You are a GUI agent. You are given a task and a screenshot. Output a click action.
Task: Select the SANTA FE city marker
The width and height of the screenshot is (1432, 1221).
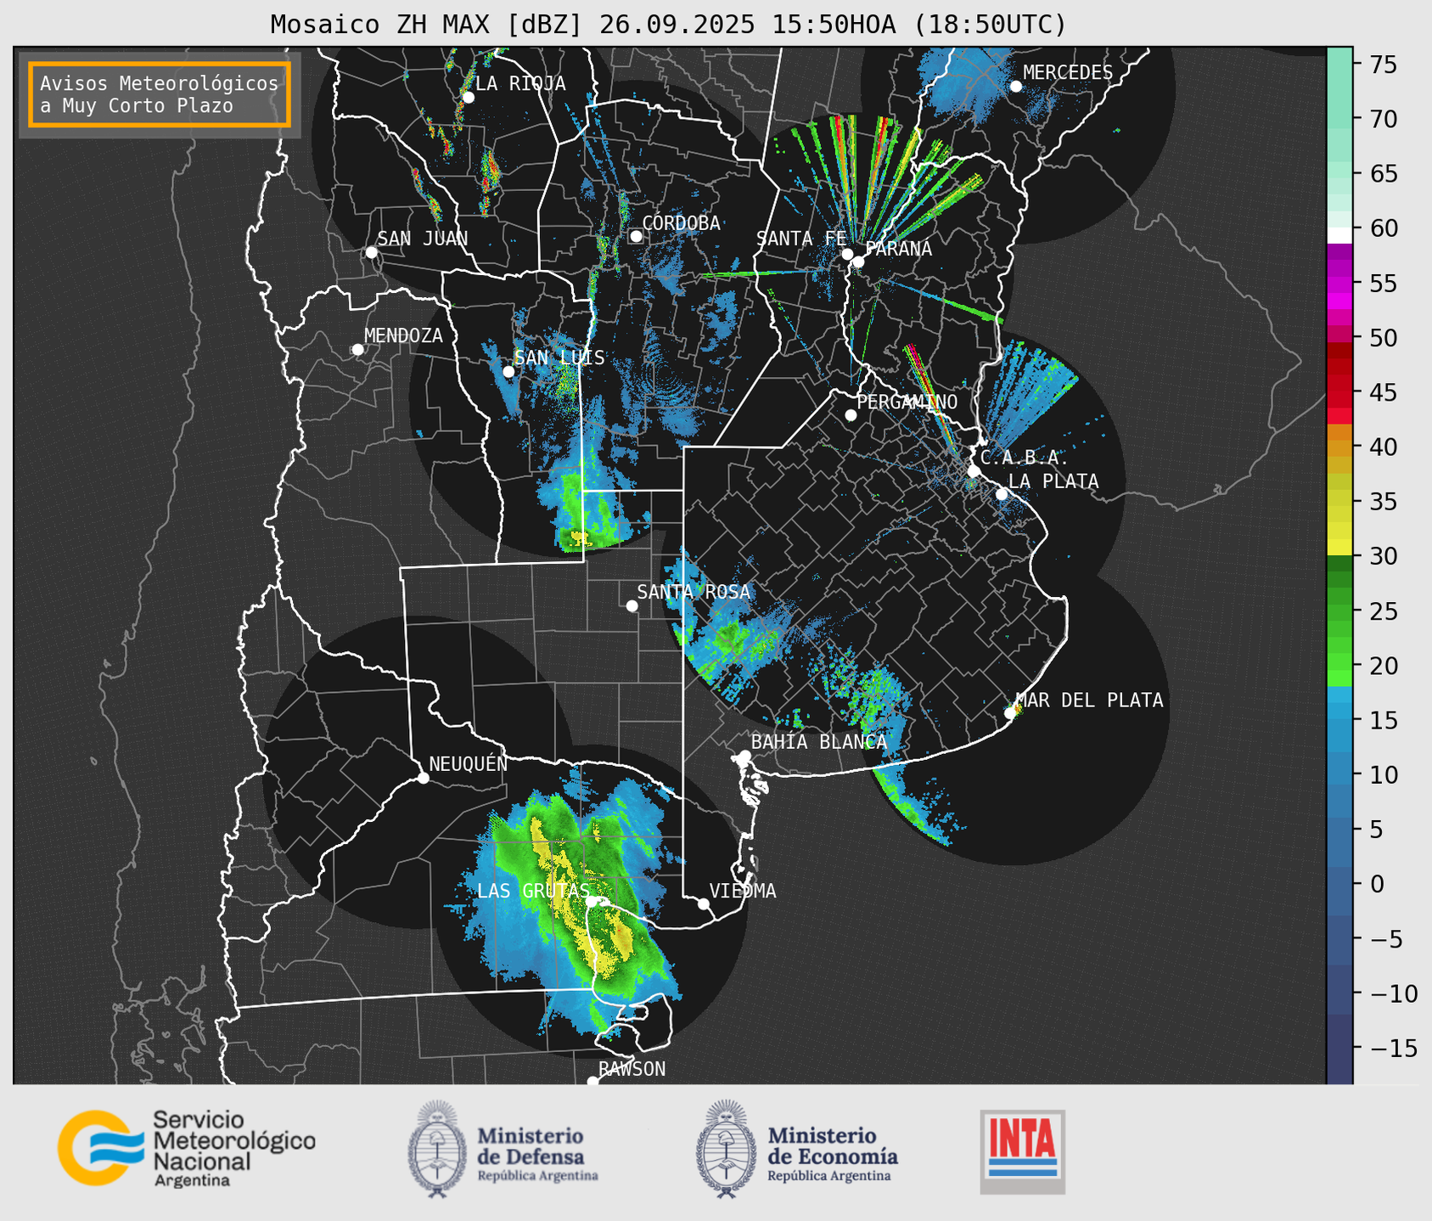pyautogui.click(x=847, y=254)
